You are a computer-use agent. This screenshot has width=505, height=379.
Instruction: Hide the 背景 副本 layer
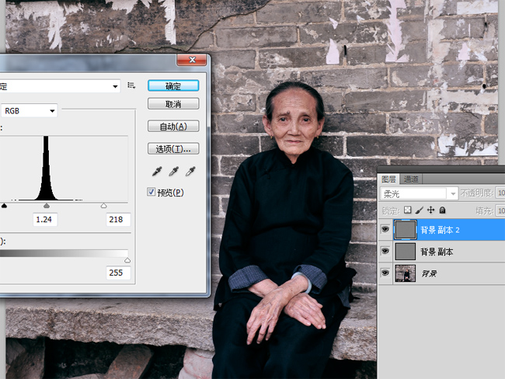coord(385,252)
